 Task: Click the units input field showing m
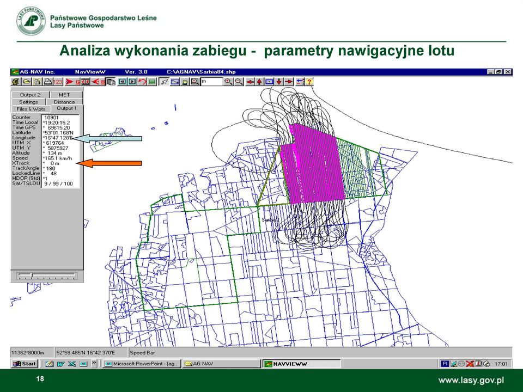211,82
